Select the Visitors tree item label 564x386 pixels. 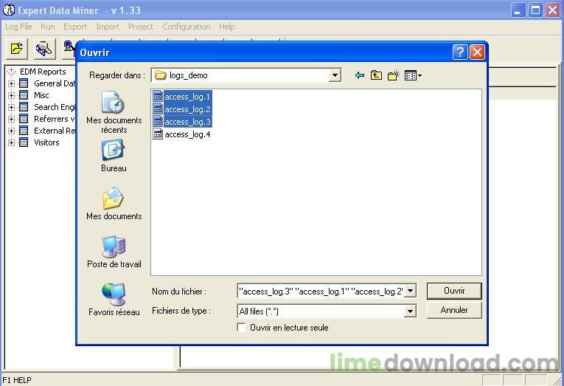coord(46,142)
